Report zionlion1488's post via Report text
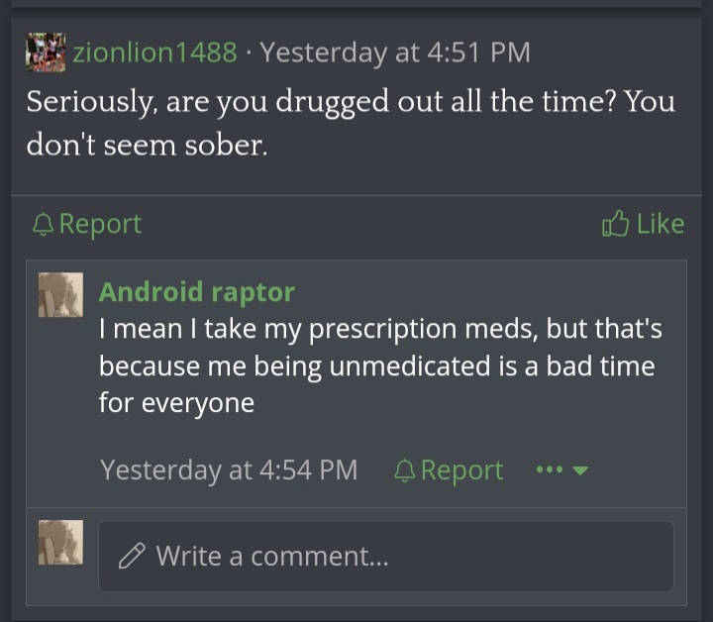The height and width of the screenshot is (622, 713). click(100, 224)
